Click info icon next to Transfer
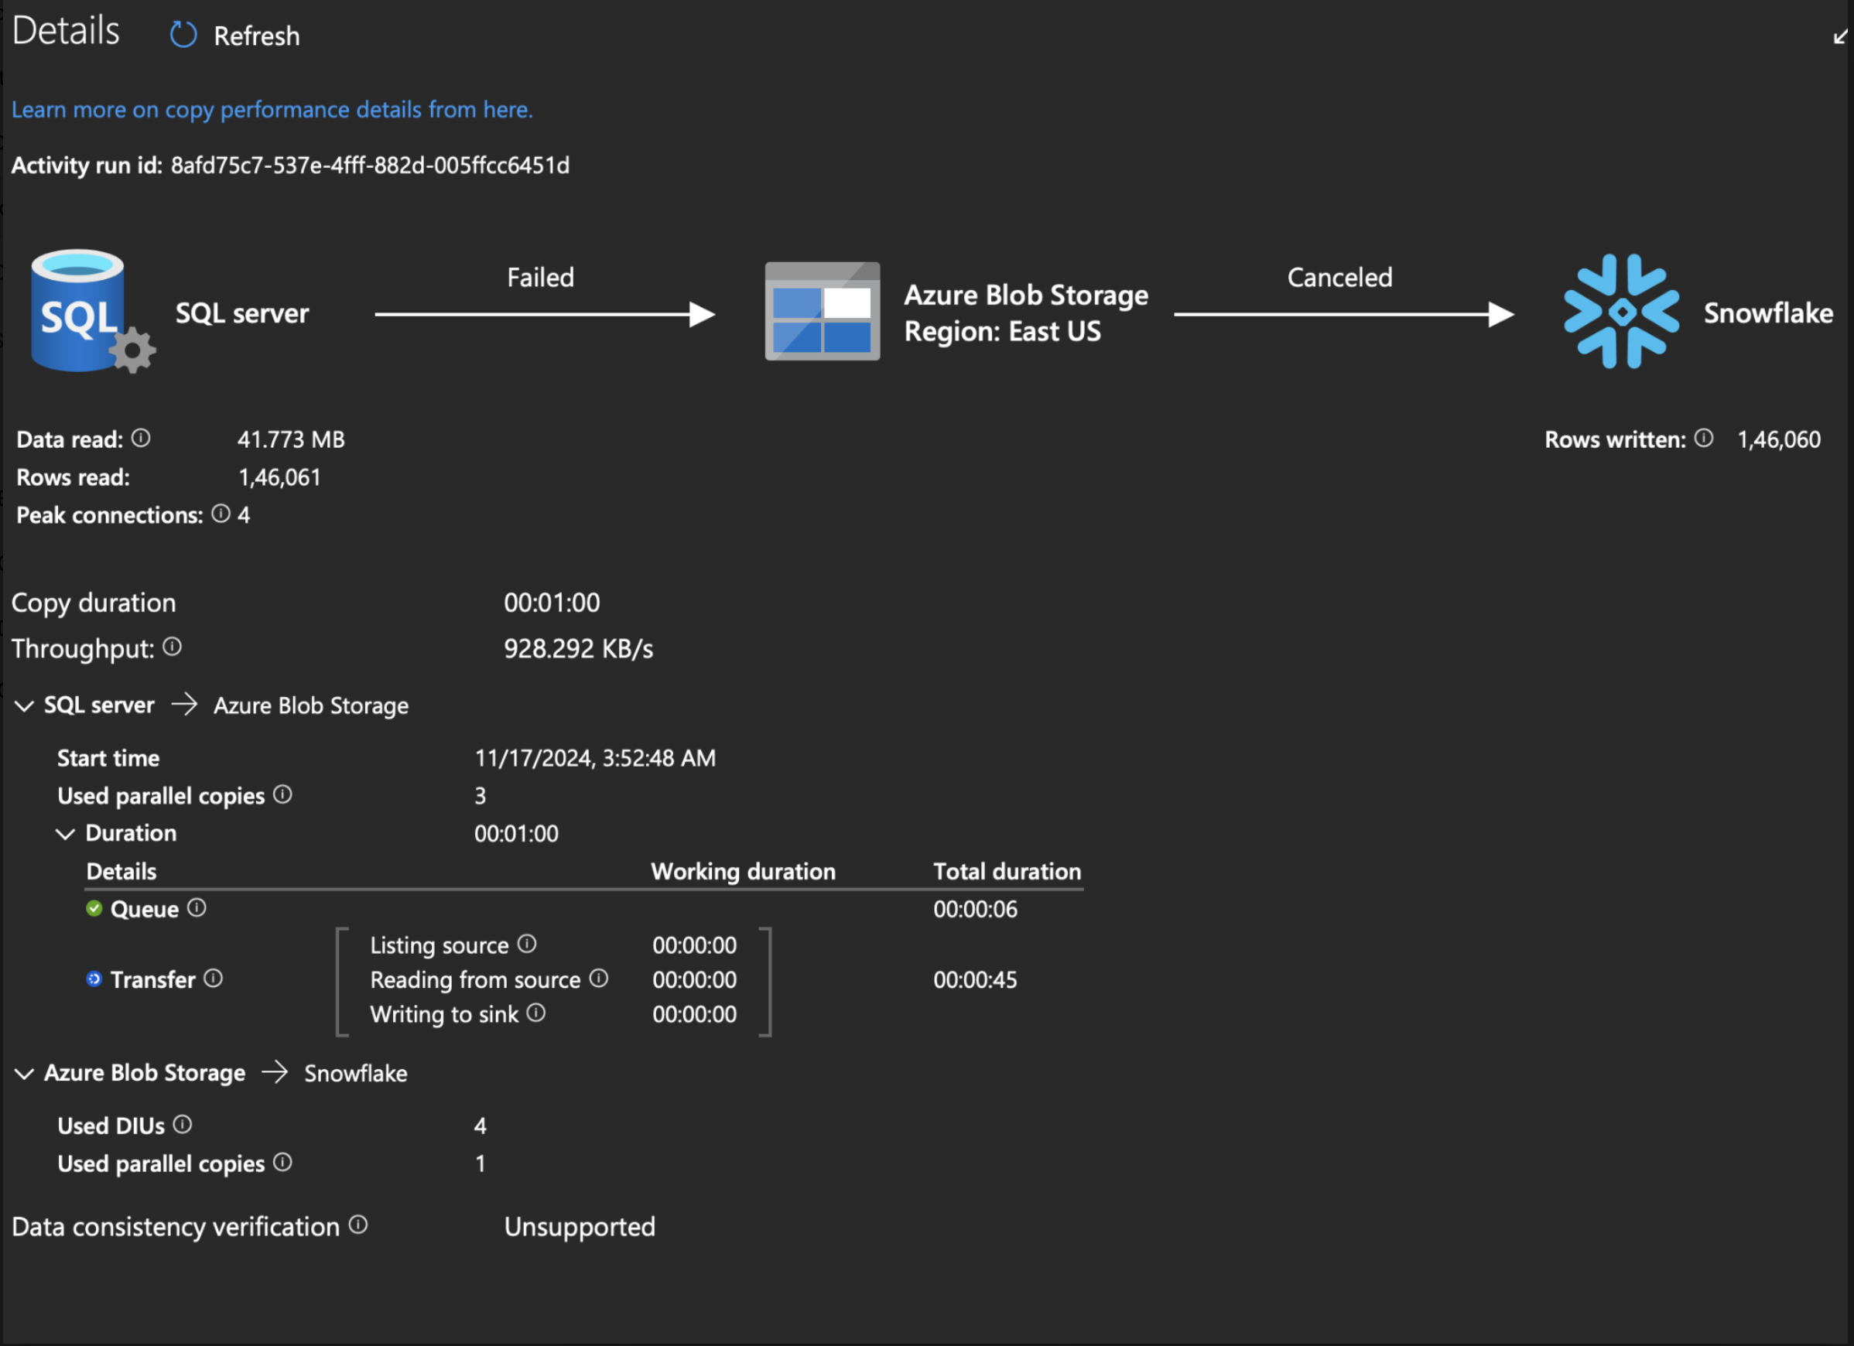 [x=214, y=978]
